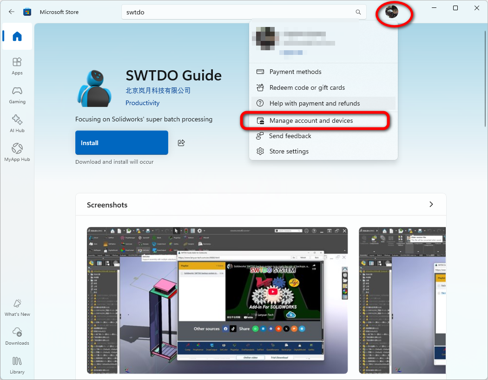Open MyApp Hub in sidebar

[x=17, y=152]
